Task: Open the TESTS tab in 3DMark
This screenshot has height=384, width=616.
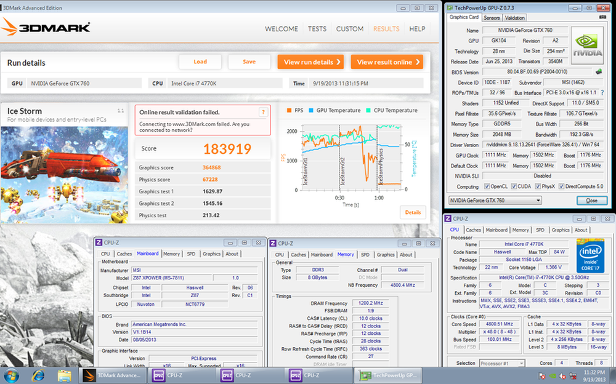Action: [x=317, y=29]
